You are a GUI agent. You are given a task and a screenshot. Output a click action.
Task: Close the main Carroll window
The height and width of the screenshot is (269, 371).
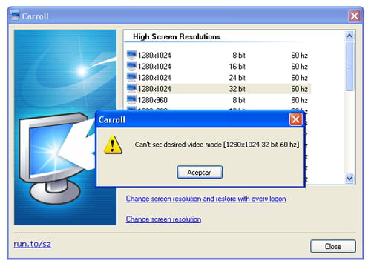[354, 16]
